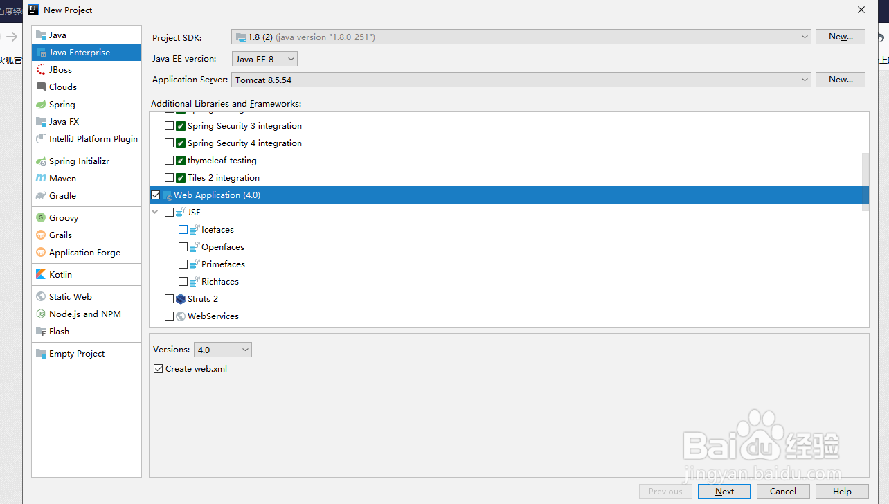Click the frameworks list vertical scrollbar
The height and width of the screenshot is (504, 889).
click(x=865, y=183)
